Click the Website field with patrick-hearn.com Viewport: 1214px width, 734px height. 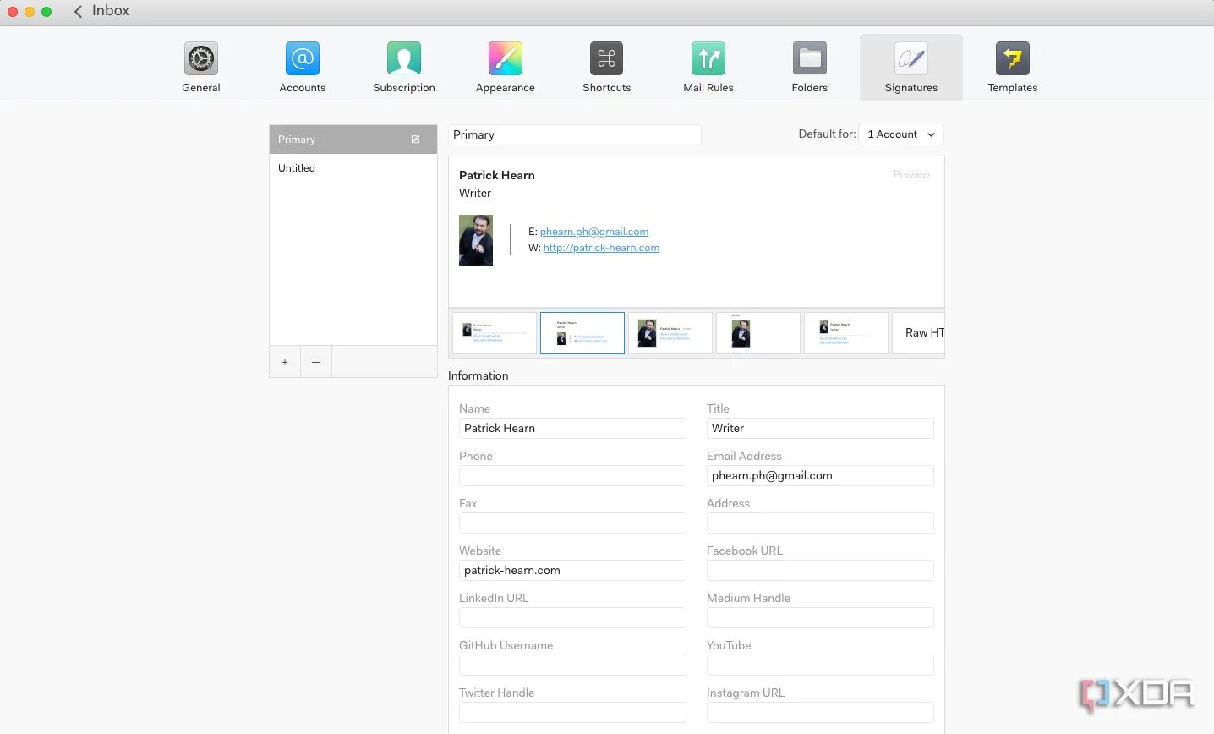coord(572,571)
